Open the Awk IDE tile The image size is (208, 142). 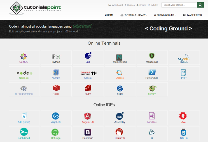coord(184,118)
